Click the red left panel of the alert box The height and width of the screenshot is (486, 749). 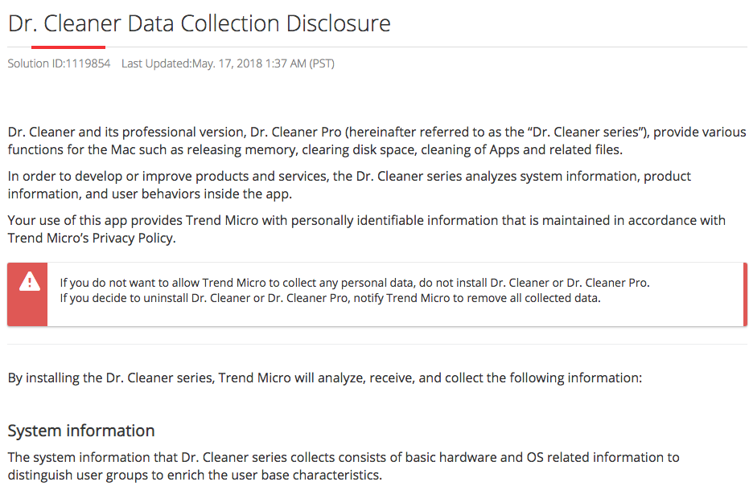pyautogui.click(x=27, y=294)
